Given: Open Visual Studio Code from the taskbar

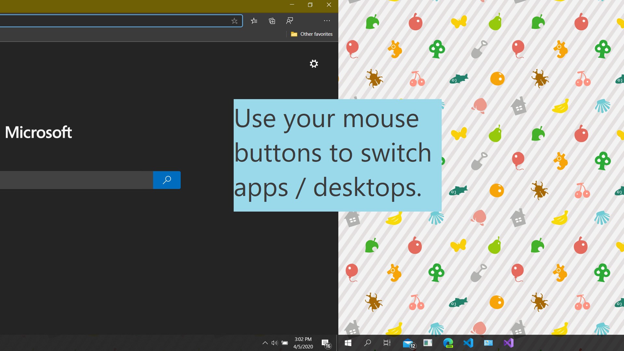Looking at the screenshot, I should 468,343.
